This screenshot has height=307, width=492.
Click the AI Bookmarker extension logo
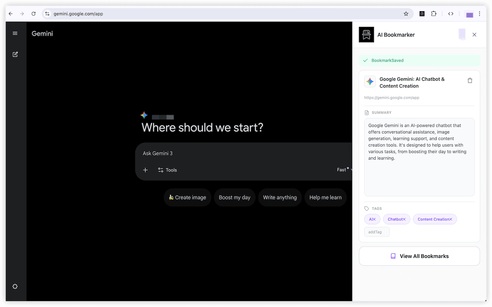(x=366, y=35)
